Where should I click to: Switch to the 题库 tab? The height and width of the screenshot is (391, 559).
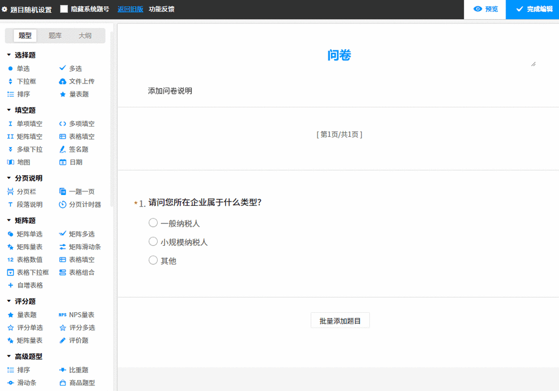(55, 36)
